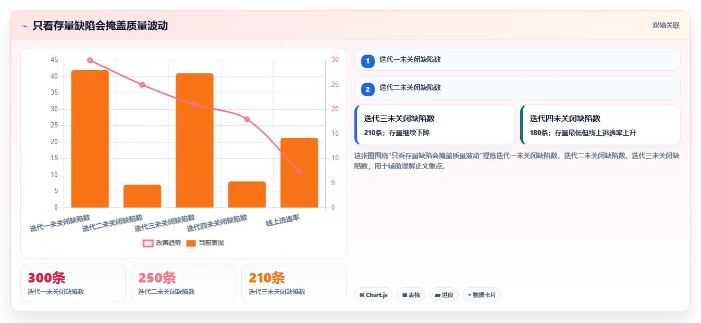Open the 250条 stat card
Screen dimensions: 701x323
pos(183,283)
